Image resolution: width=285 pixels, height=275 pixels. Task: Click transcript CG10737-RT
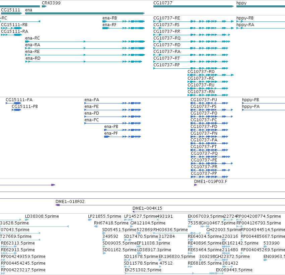click(x=191, y=62)
